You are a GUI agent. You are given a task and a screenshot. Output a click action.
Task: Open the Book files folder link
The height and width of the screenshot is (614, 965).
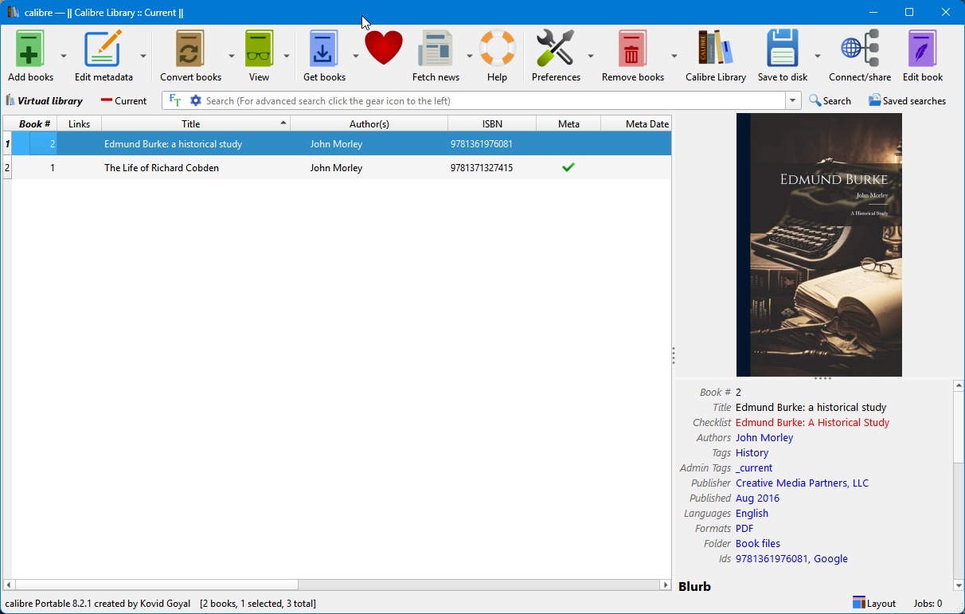click(x=758, y=544)
